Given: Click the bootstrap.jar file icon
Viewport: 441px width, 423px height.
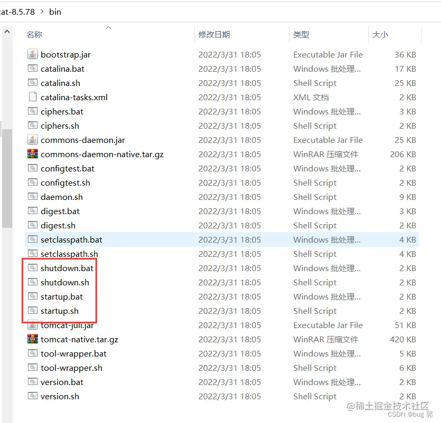Looking at the screenshot, I should pyautogui.click(x=33, y=54).
